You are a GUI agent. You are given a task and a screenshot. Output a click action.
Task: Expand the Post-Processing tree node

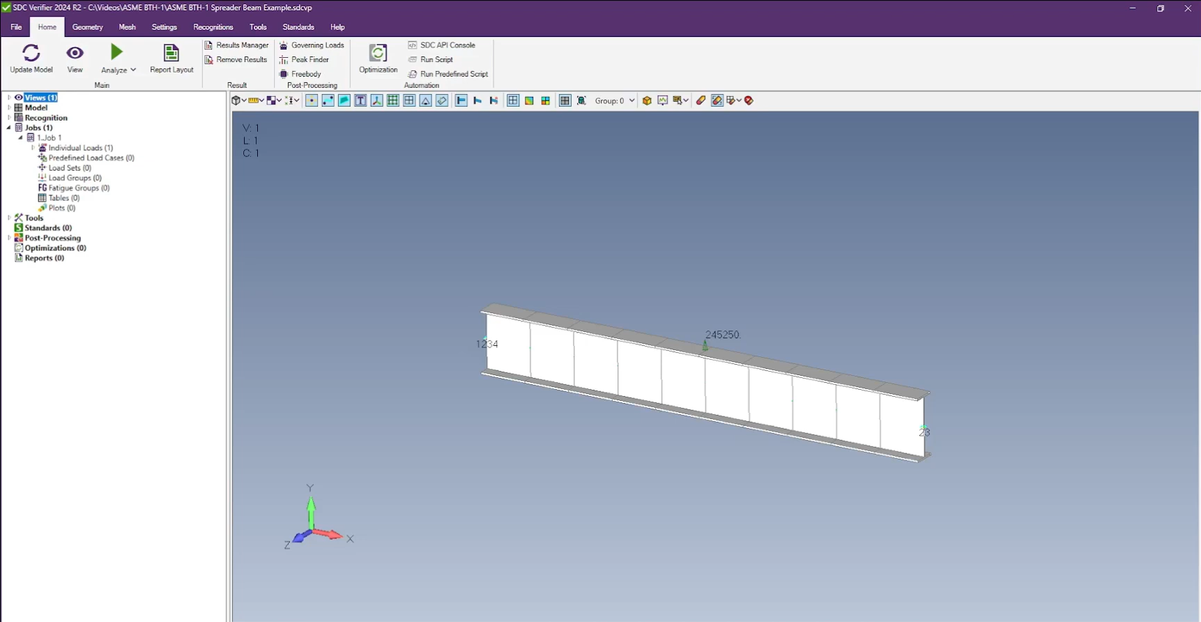click(x=9, y=238)
